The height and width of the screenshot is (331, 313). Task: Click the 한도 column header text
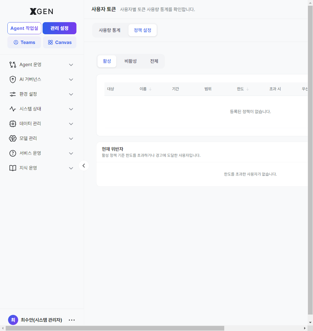click(x=240, y=89)
